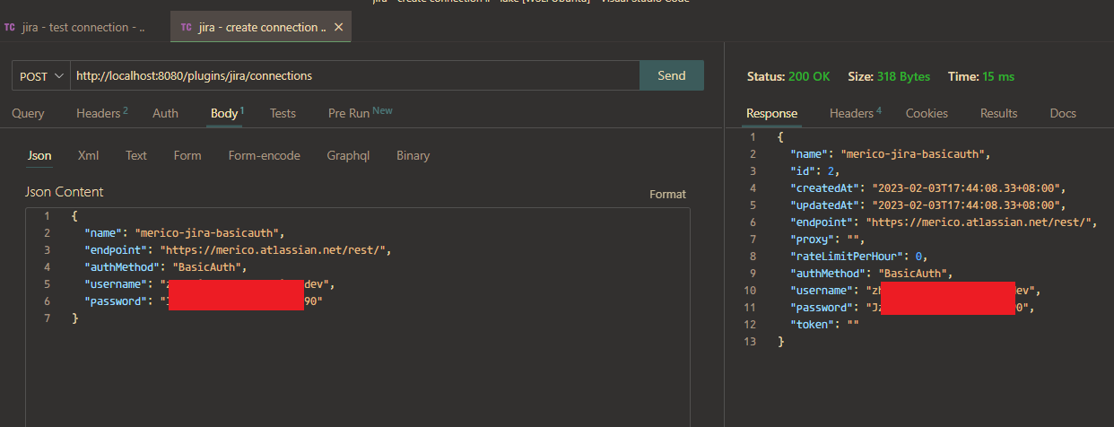Click the "rateLimitPerHour" line in response

pos(860,256)
